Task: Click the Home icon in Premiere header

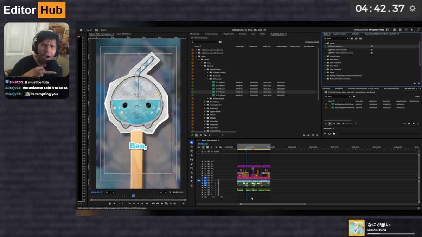Action: click(81, 30)
